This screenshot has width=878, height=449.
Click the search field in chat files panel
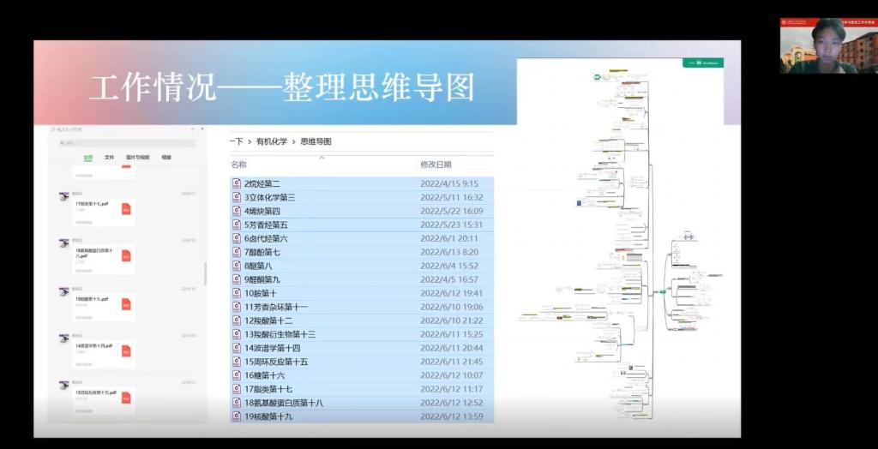128,143
